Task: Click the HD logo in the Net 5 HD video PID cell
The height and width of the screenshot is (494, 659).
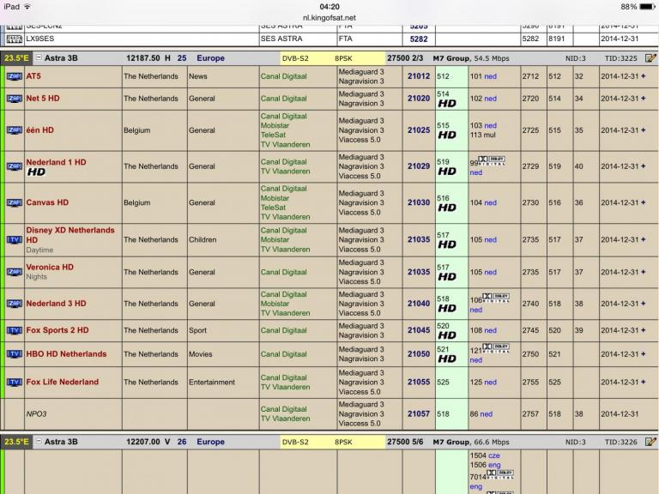Action: [447, 103]
